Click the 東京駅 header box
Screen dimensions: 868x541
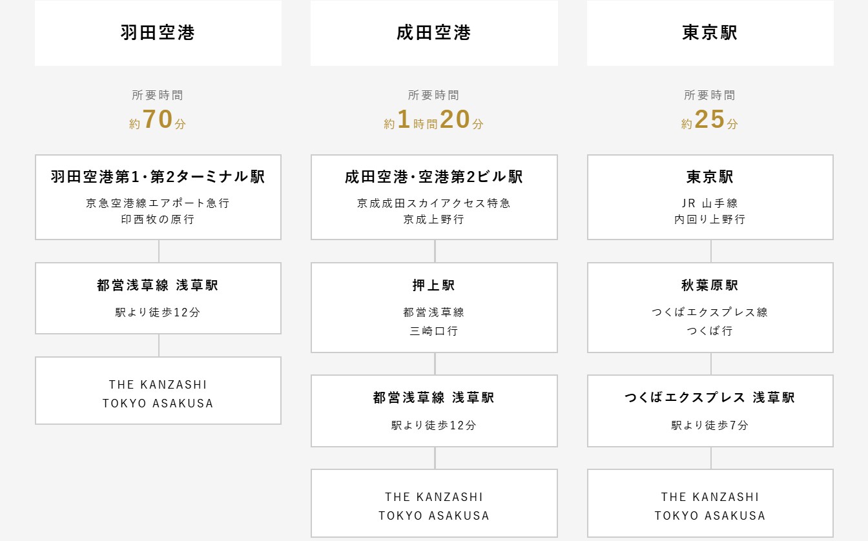[710, 33]
